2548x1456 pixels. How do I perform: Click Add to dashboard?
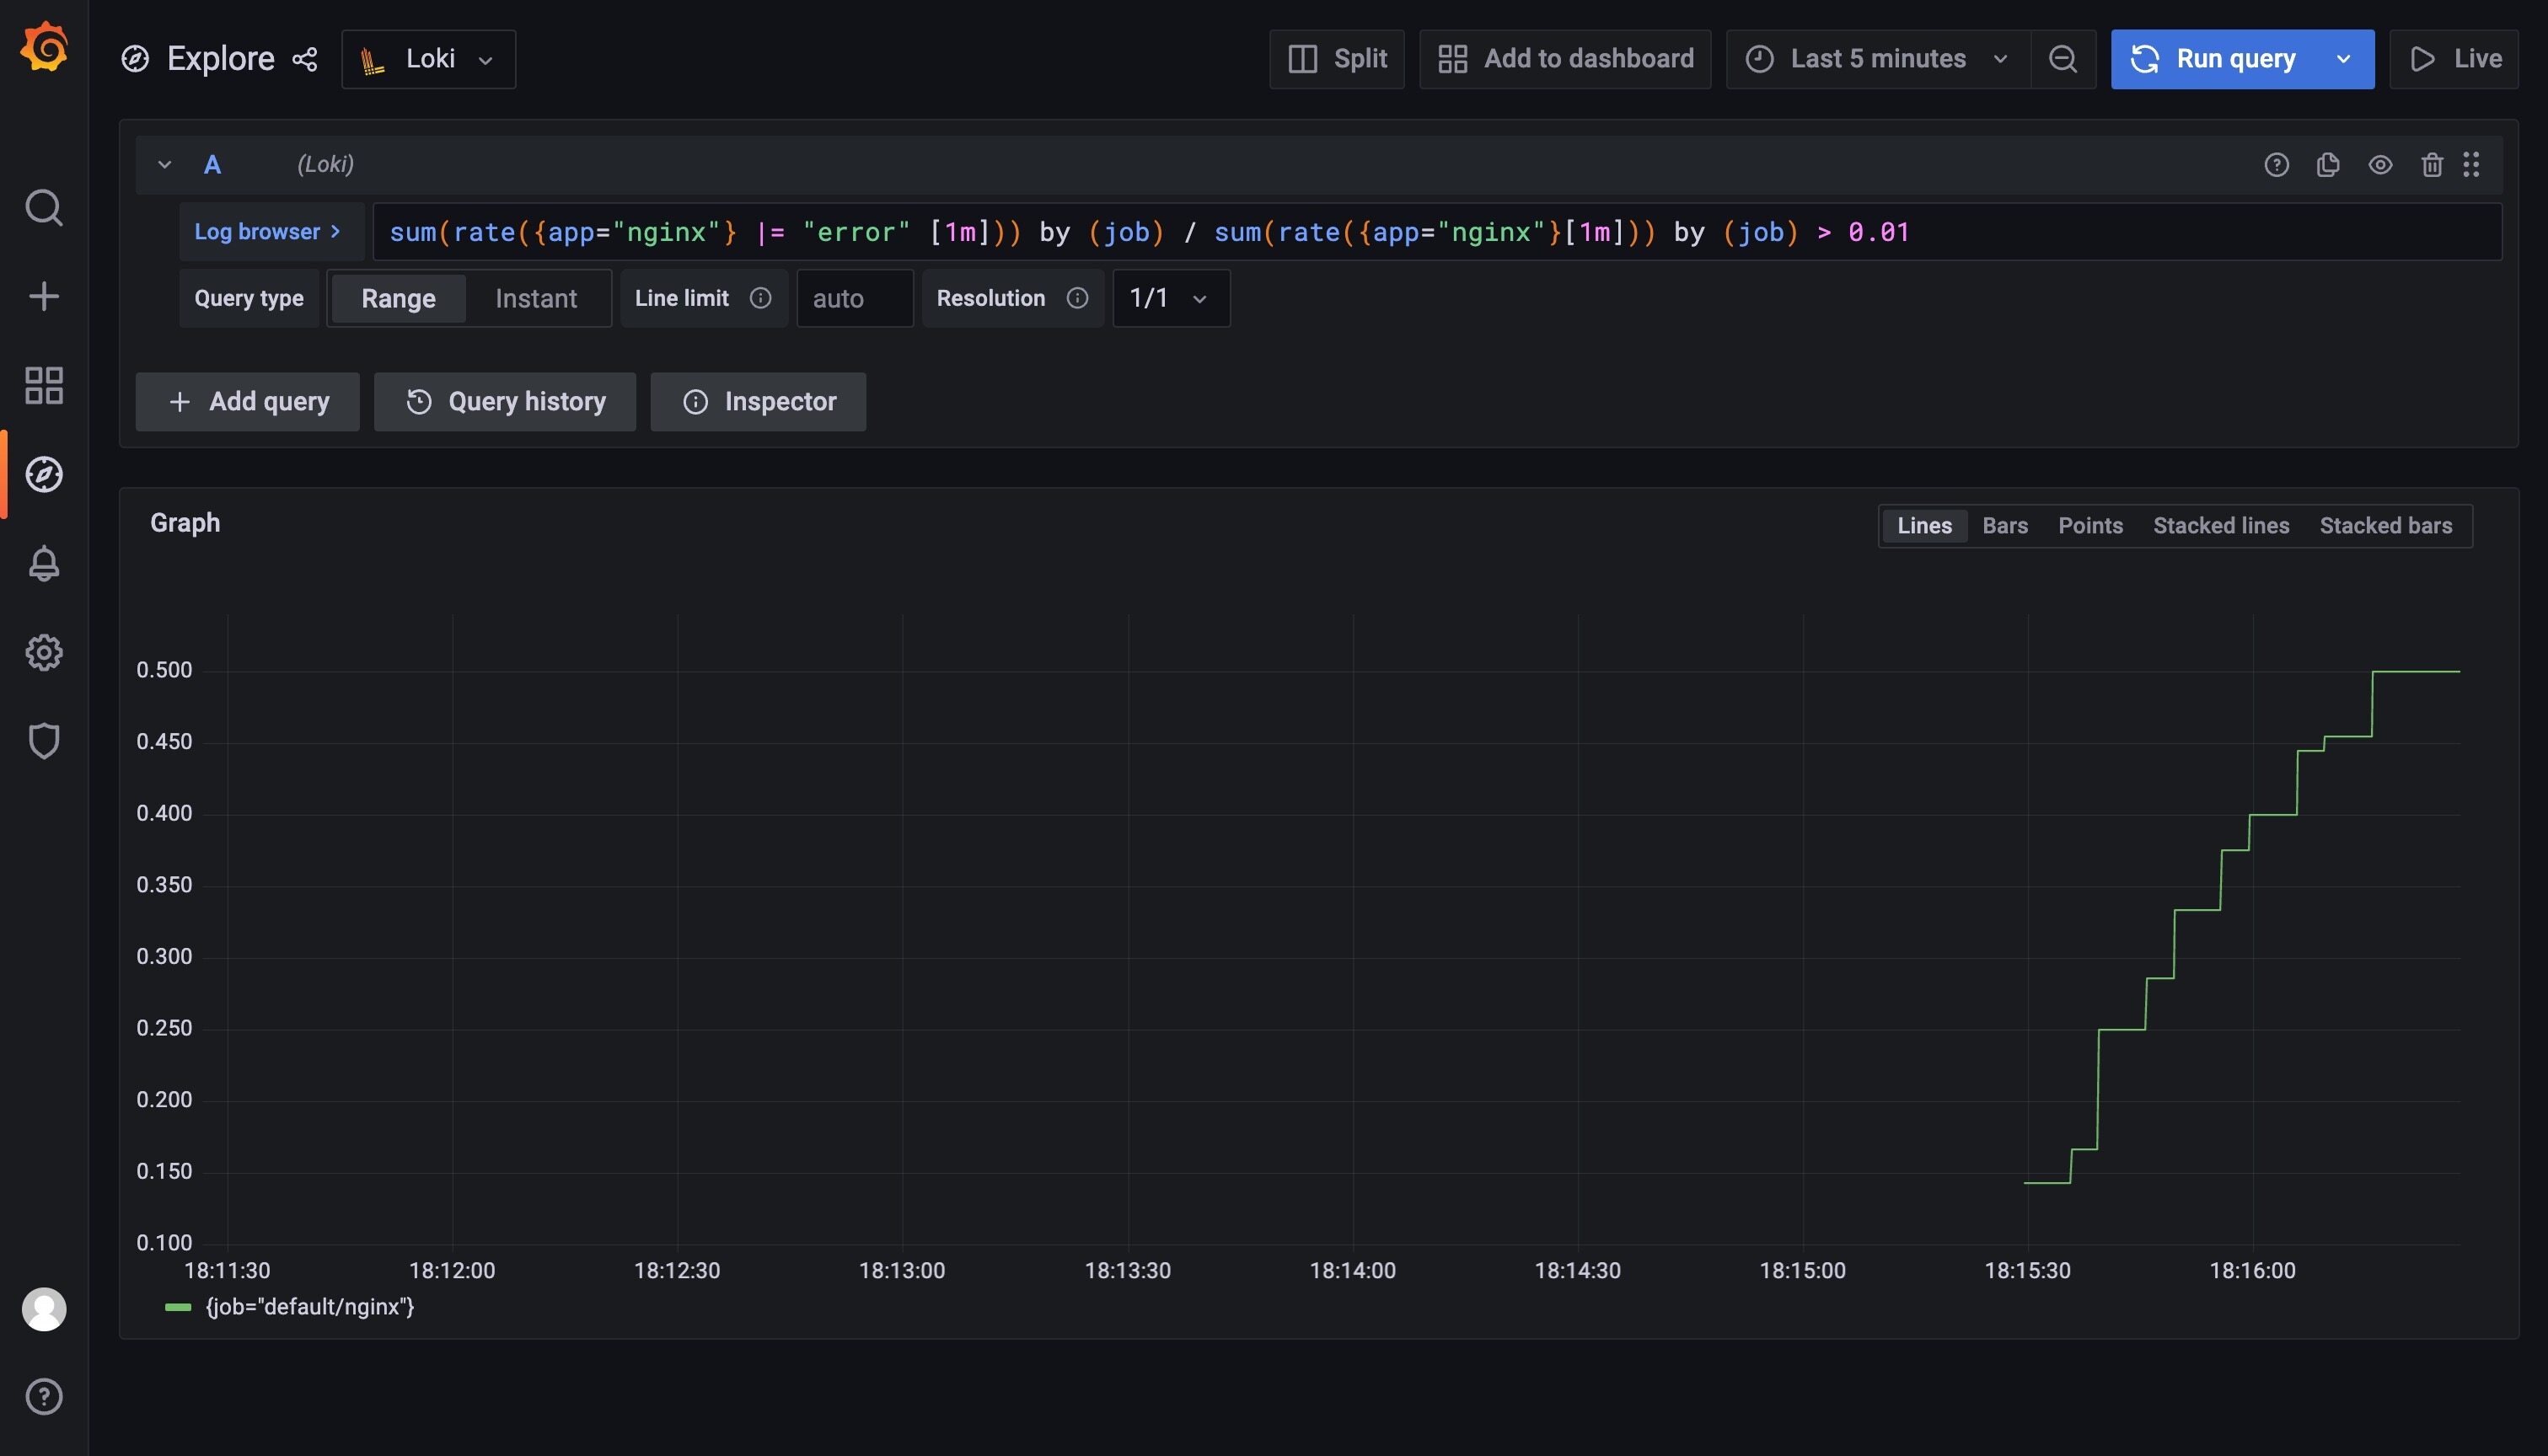tap(1565, 59)
